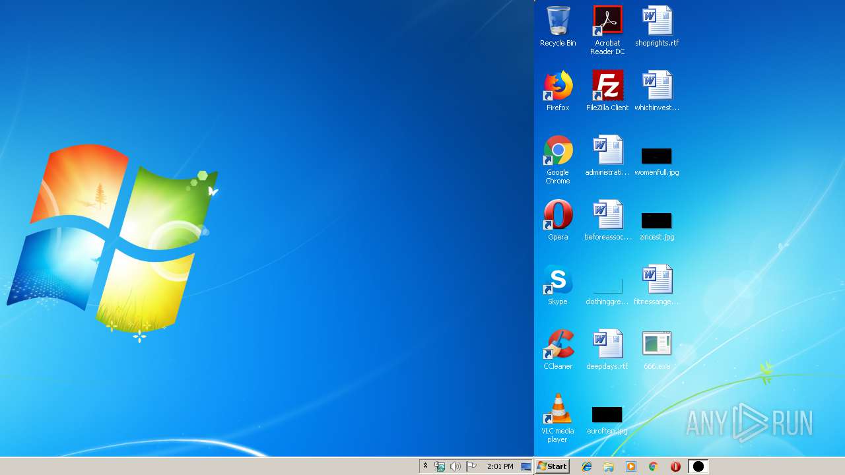Open the volume speaker tray icon
845x475 pixels.
point(456,466)
